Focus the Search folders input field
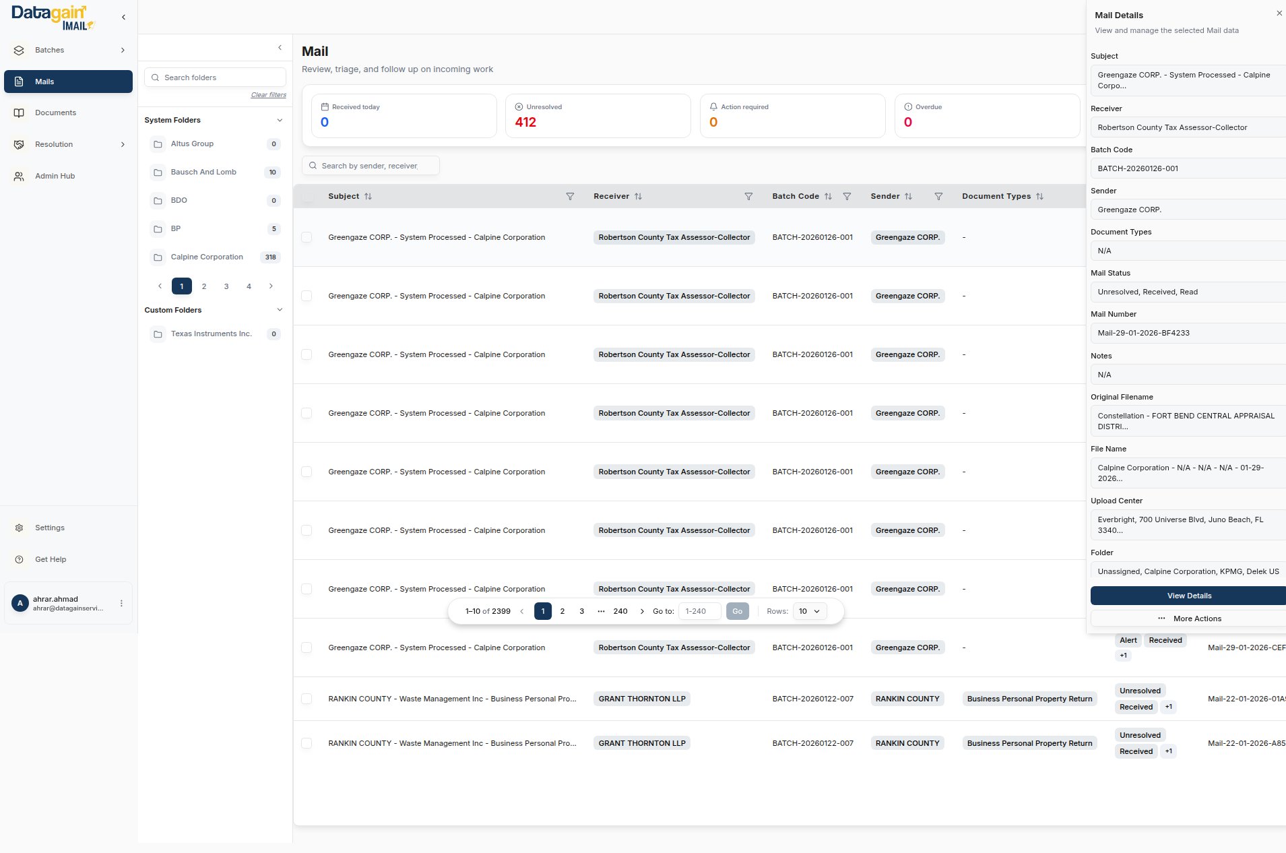The image size is (1286, 853). point(221,77)
